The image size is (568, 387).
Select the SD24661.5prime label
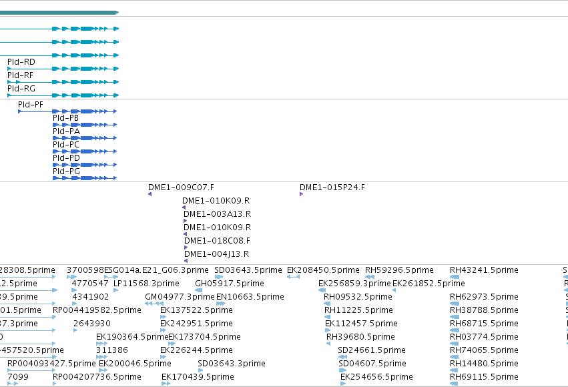coord(372,350)
